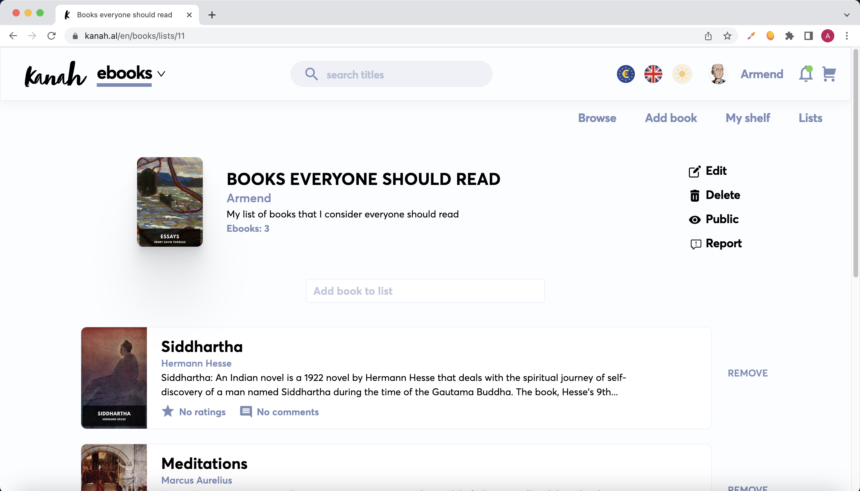Open Chrome three-dot menu

click(x=847, y=36)
